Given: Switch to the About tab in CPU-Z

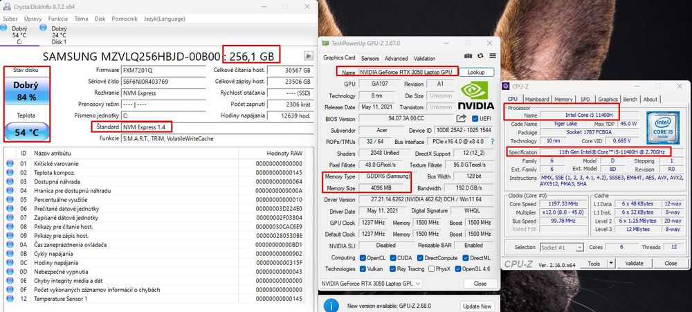Looking at the screenshot, I should (650, 100).
